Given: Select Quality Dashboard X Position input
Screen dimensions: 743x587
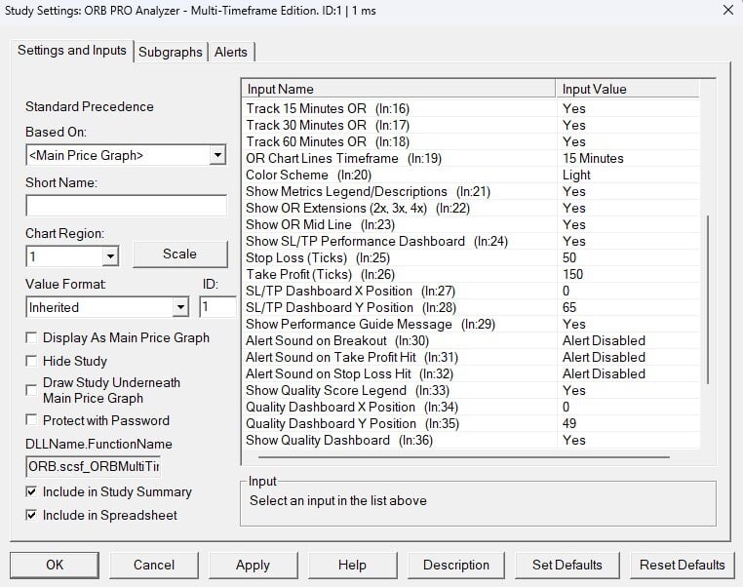Looking at the screenshot, I should [x=472, y=407].
